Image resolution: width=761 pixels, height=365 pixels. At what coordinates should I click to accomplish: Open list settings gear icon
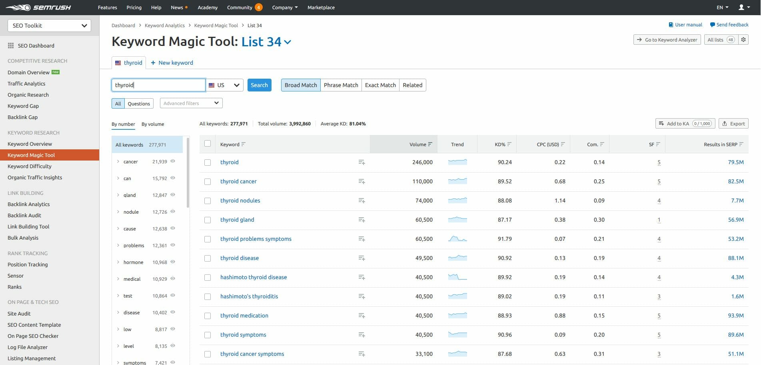[x=743, y=40]
